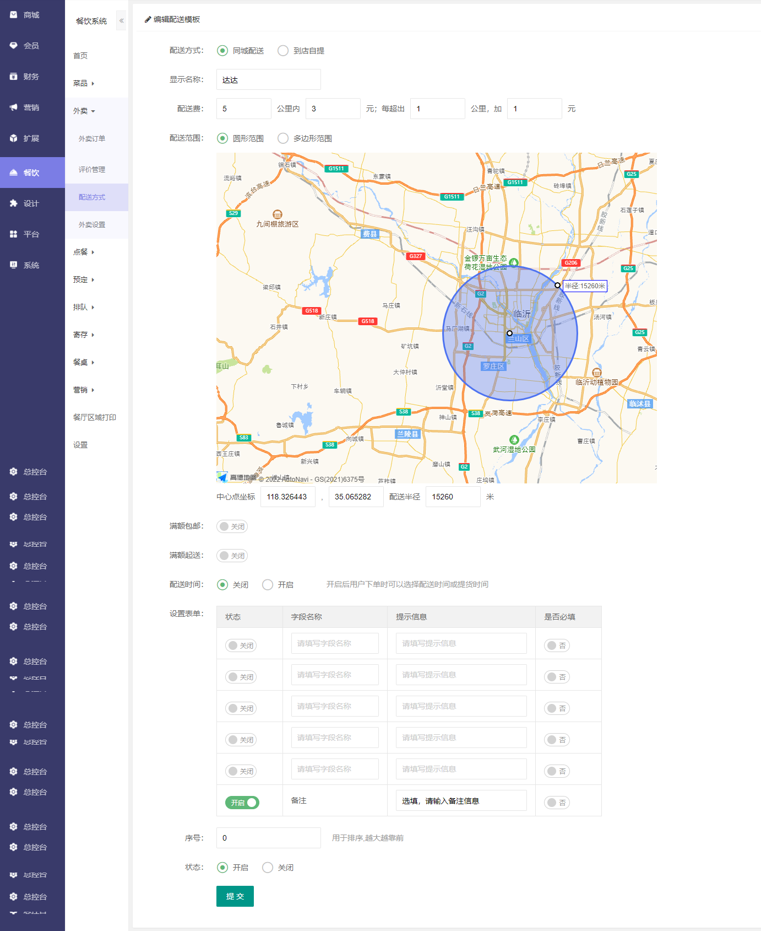Select the 到店自提 delivery method
This screenshot has width=761, height=931.
[x=283, y=51]
